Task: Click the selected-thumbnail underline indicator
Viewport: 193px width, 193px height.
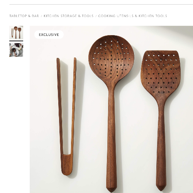Action: (16, 41)
